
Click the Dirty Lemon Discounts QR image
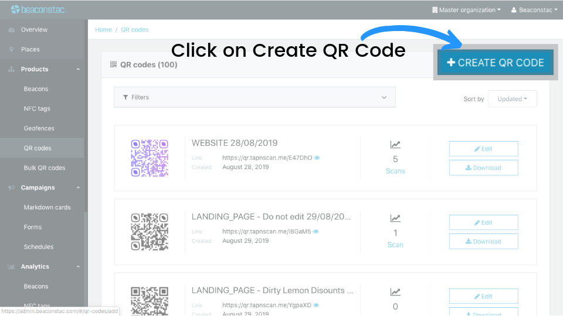pos(150,301)
